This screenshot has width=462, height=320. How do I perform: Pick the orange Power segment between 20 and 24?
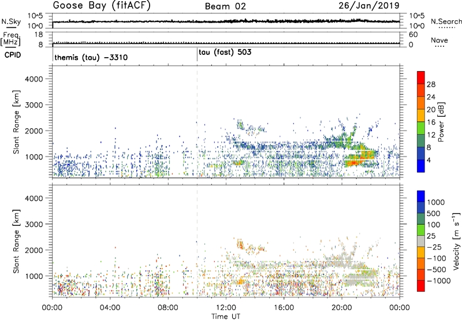[421, 103]
